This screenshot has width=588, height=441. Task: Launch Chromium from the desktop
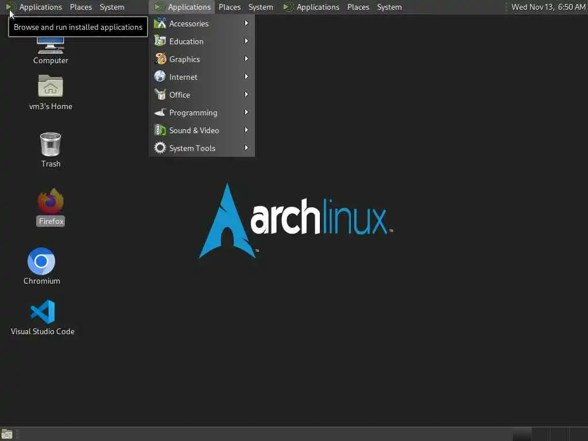pos(41,266)
